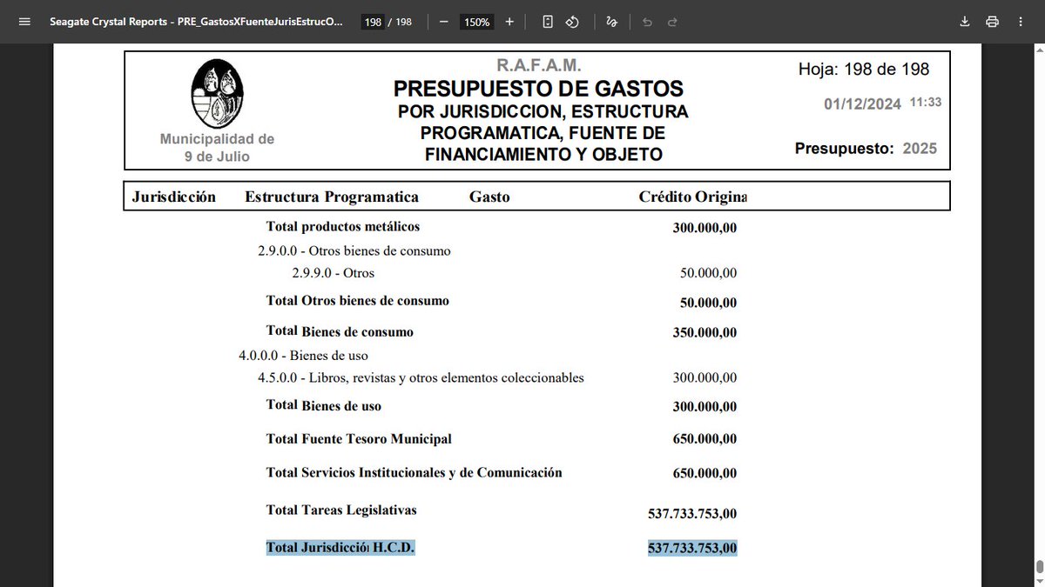Image resolution: width=1045 pixels, height=587 pixels.
Task: Click the fit to page icon
Action: [x=547, y=22]
